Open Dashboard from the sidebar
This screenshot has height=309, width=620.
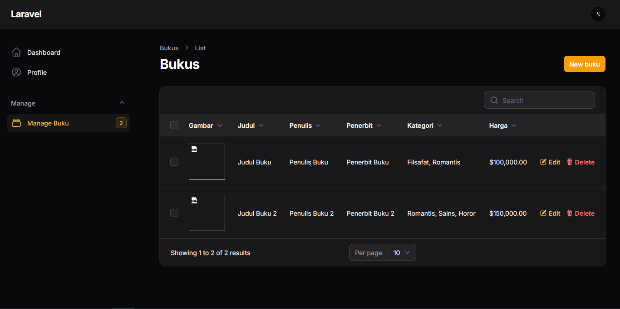coord(44,53)
